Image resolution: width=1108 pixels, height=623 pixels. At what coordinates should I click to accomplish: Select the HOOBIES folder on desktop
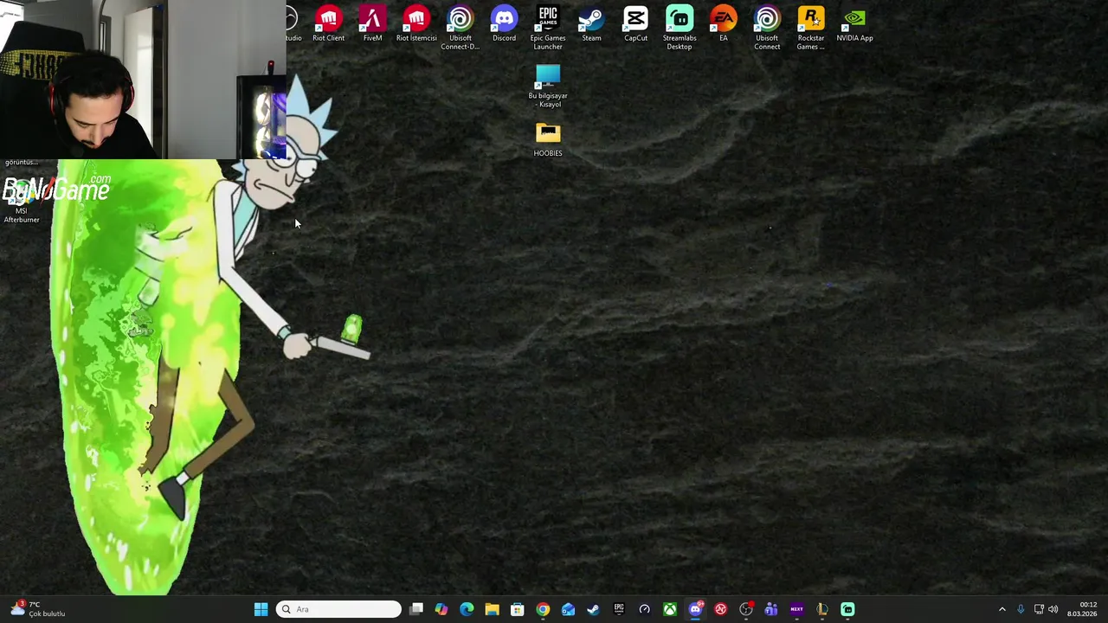[548, 139]
